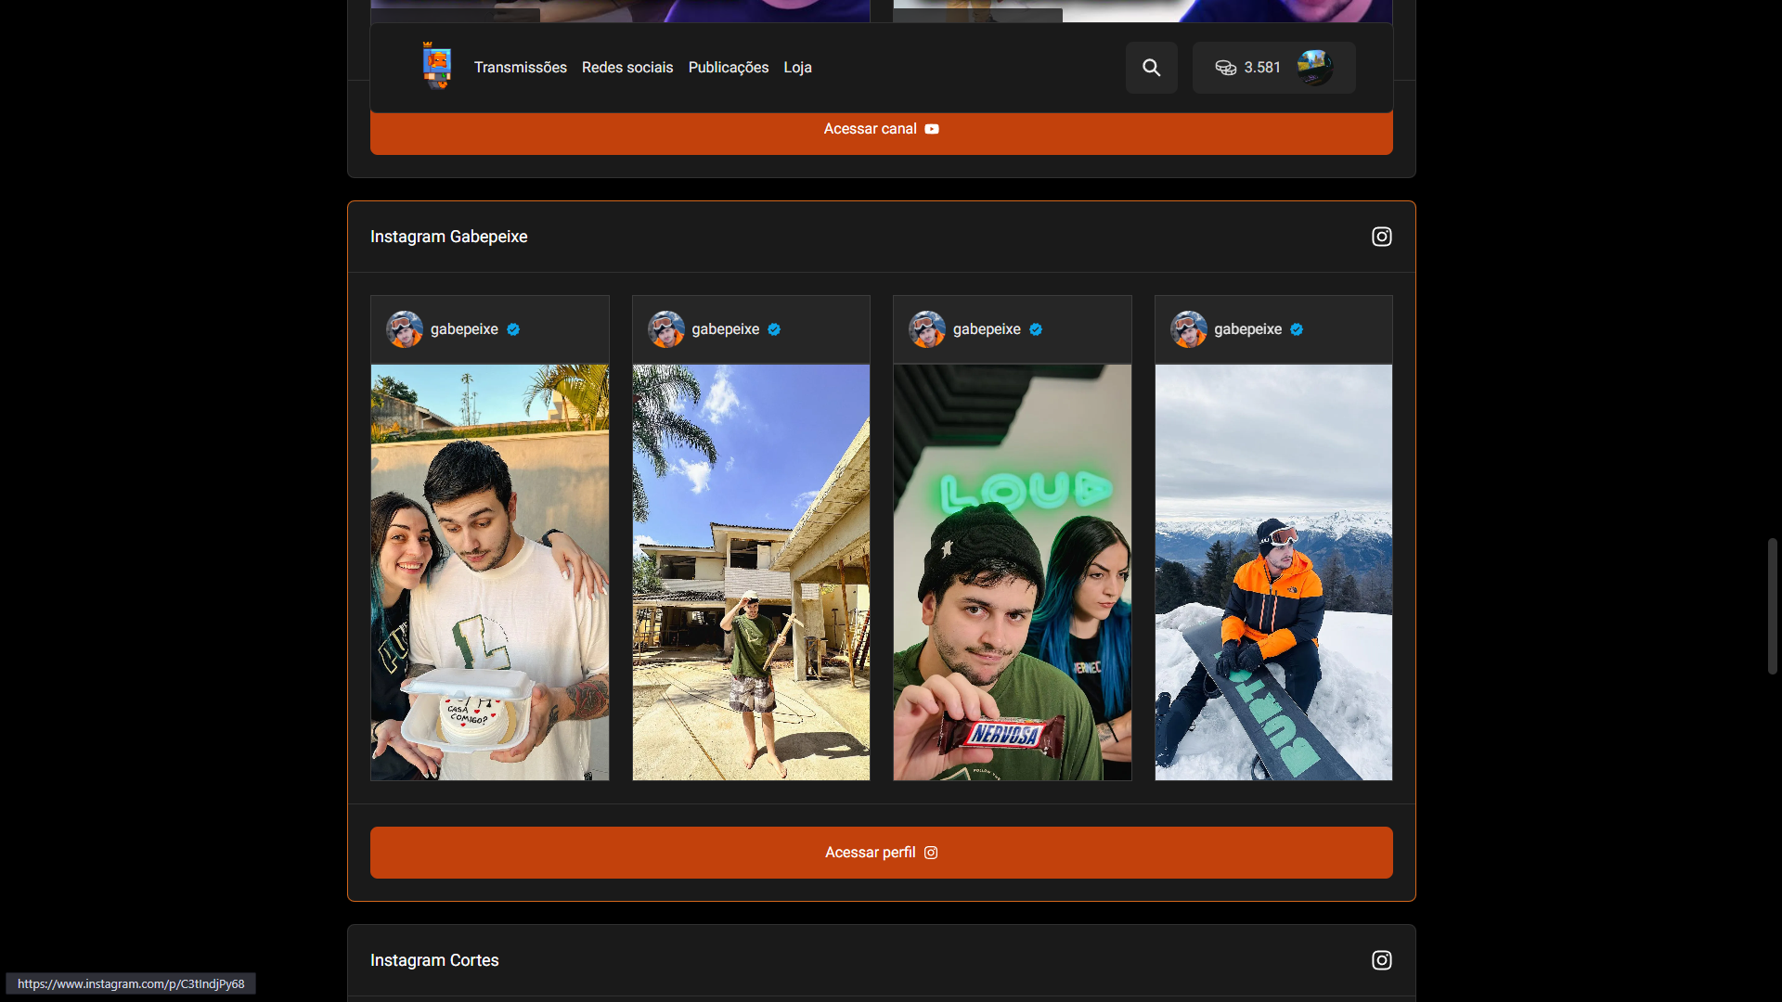
Task: Click the coins icon beside 3.581
Action: point(1225,68)
